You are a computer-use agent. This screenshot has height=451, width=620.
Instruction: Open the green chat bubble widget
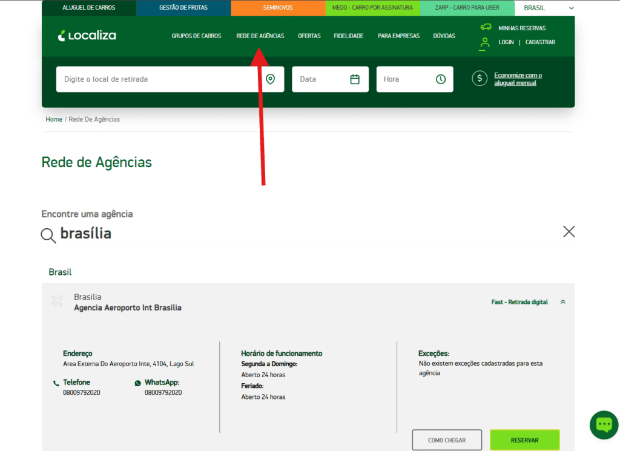tap(604, 425)
